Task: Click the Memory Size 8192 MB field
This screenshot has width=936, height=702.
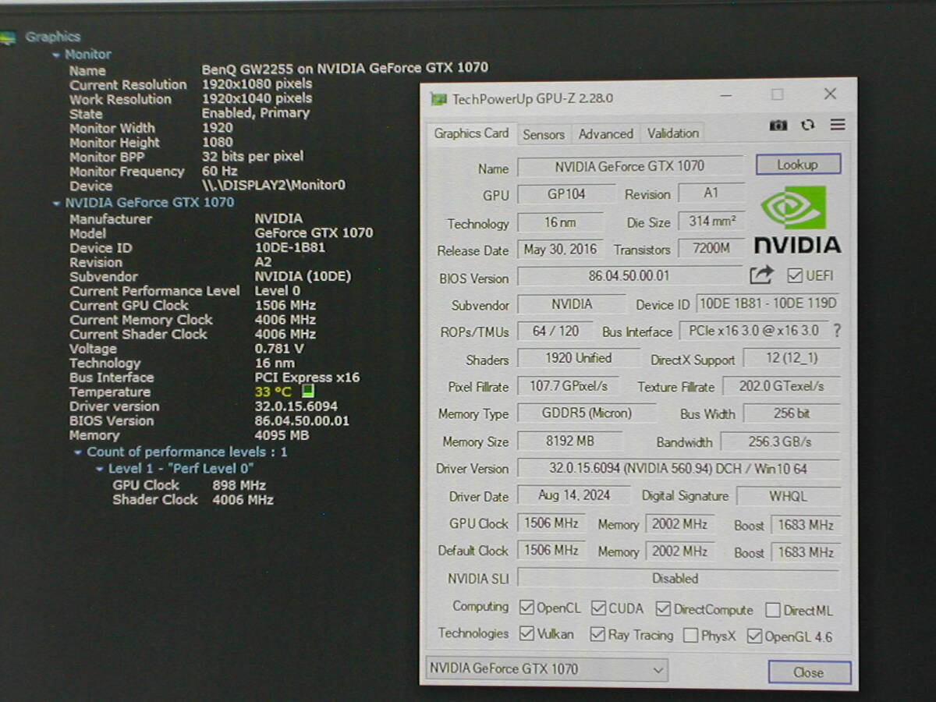Action: click(x=570, y=441)
